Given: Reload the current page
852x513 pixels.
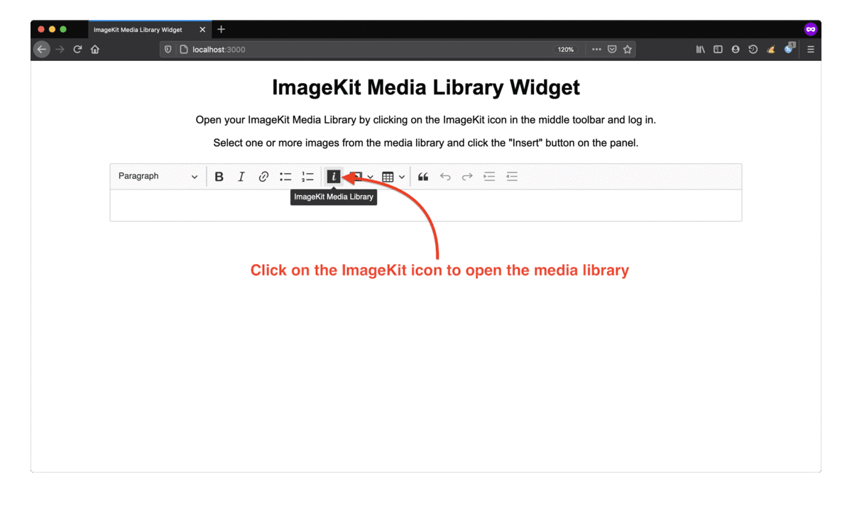Looking at the screenshot, I should click(77, 50).
